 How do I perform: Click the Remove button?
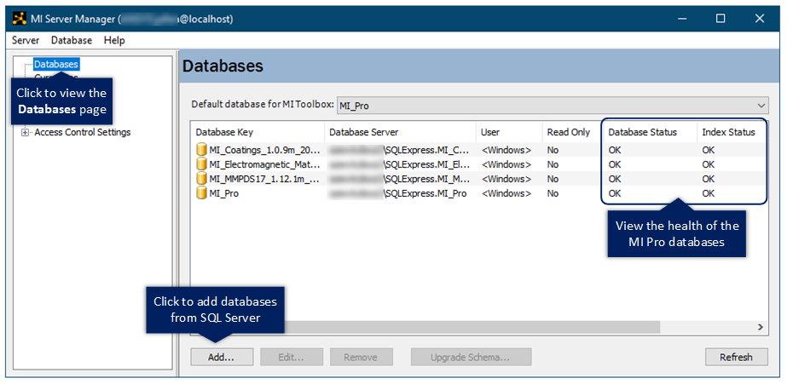[x=361, y=358]
